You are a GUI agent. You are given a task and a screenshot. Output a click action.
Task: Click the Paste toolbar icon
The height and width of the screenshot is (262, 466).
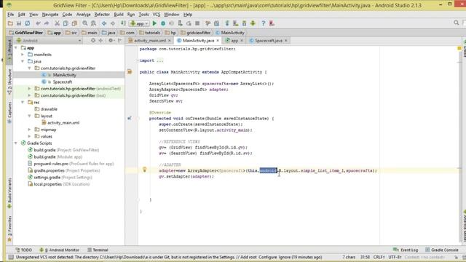coord(74,23)
